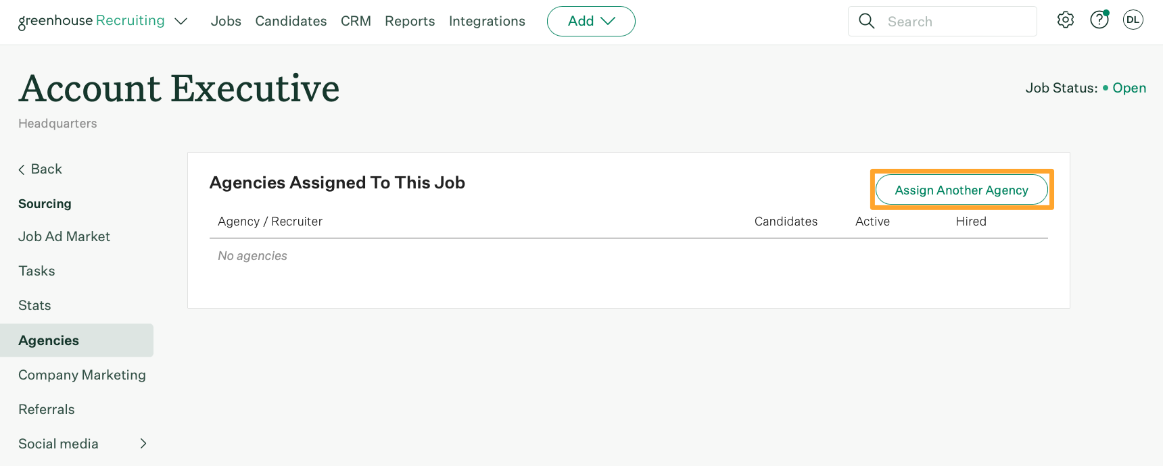
Task: Click the Greenhouse Recruiting logo
Action: click(91, 20)
